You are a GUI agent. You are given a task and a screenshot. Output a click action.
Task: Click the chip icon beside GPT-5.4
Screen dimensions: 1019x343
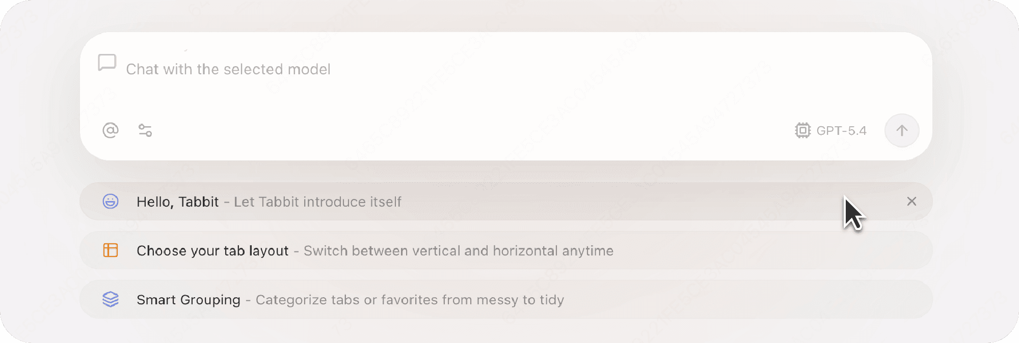(x=802, y=130)
